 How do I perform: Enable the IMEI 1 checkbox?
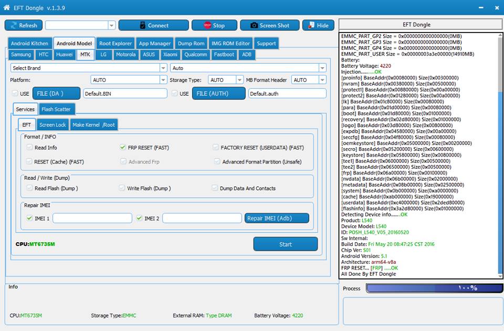[29, 218]
